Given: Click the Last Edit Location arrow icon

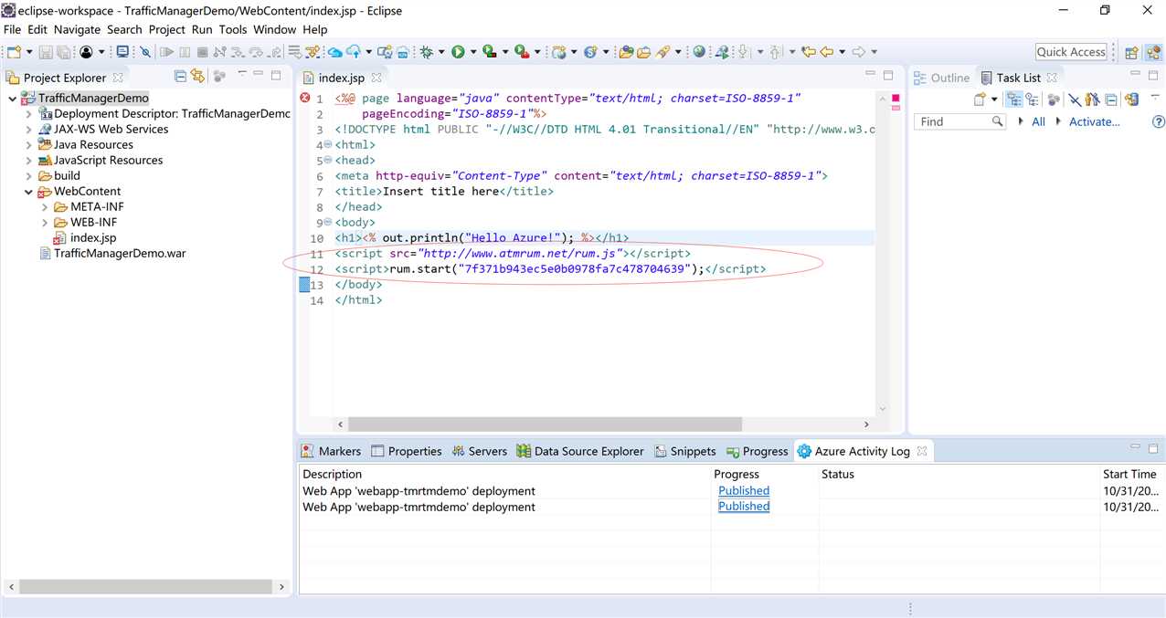Looking at the screenshot, I should (808, 52).
